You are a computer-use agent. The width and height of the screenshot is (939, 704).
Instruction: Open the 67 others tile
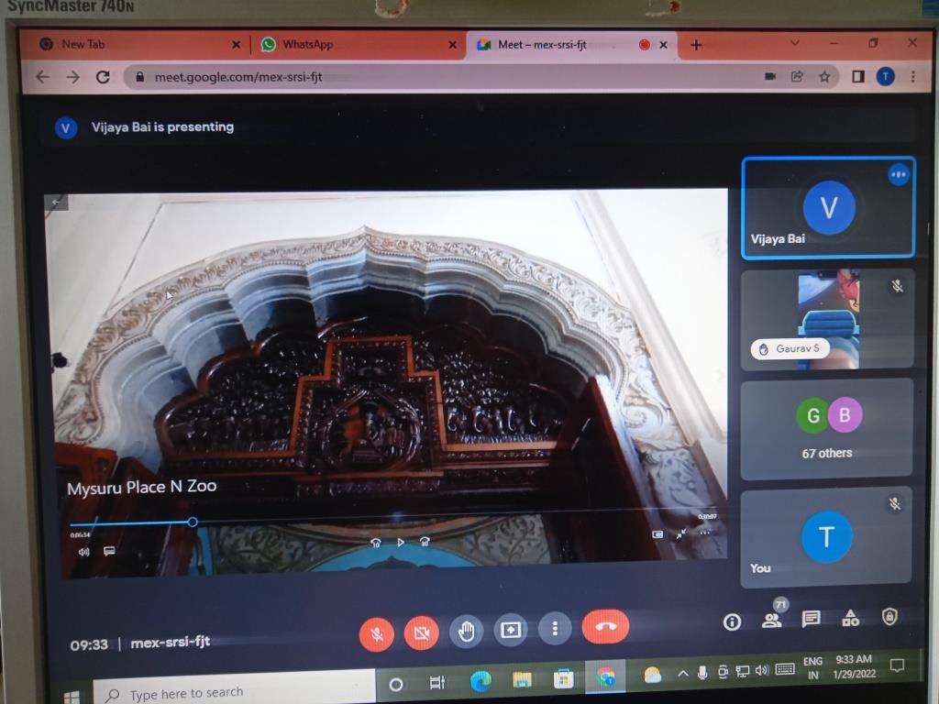pos(826,429)
